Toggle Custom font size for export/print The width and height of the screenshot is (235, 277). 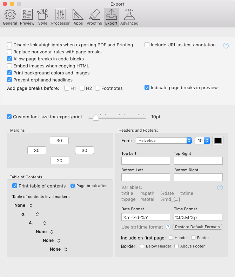(9, 117)
